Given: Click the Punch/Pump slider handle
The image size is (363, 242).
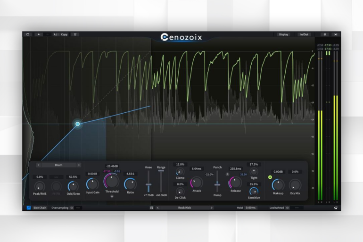Looking at the screenshot, I should click(217, 184).
